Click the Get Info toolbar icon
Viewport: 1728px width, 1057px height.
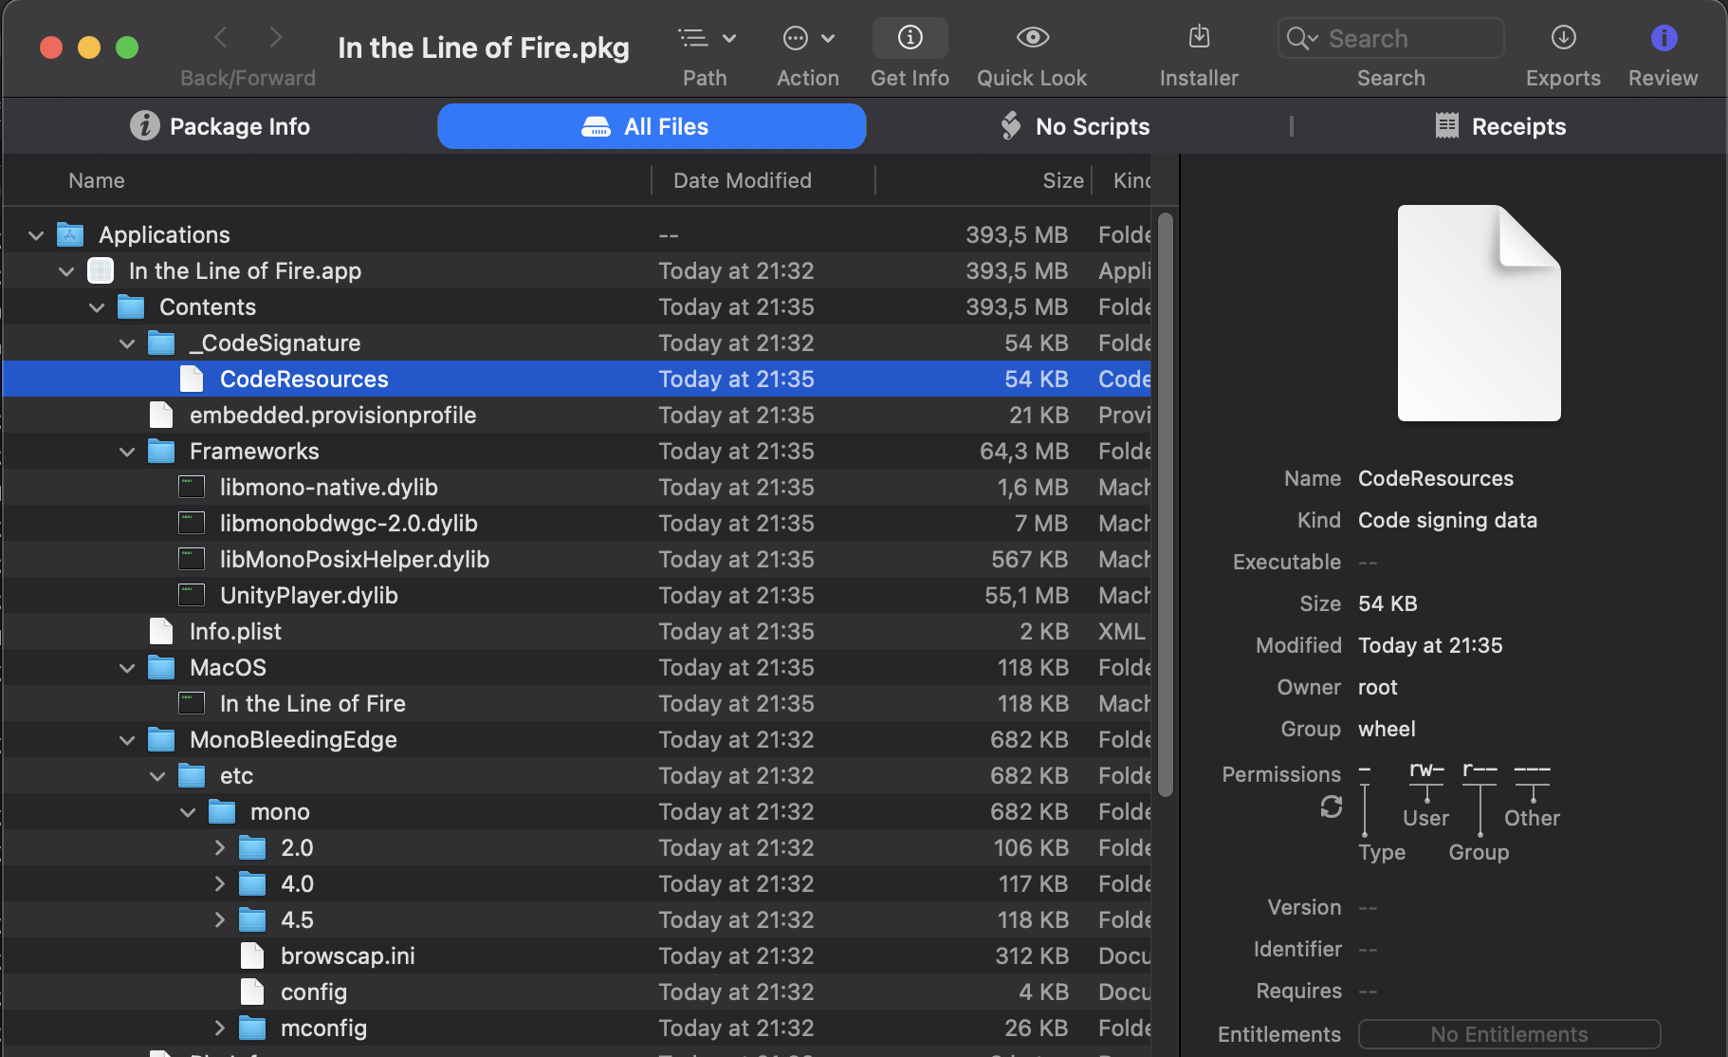coord(910,38)
